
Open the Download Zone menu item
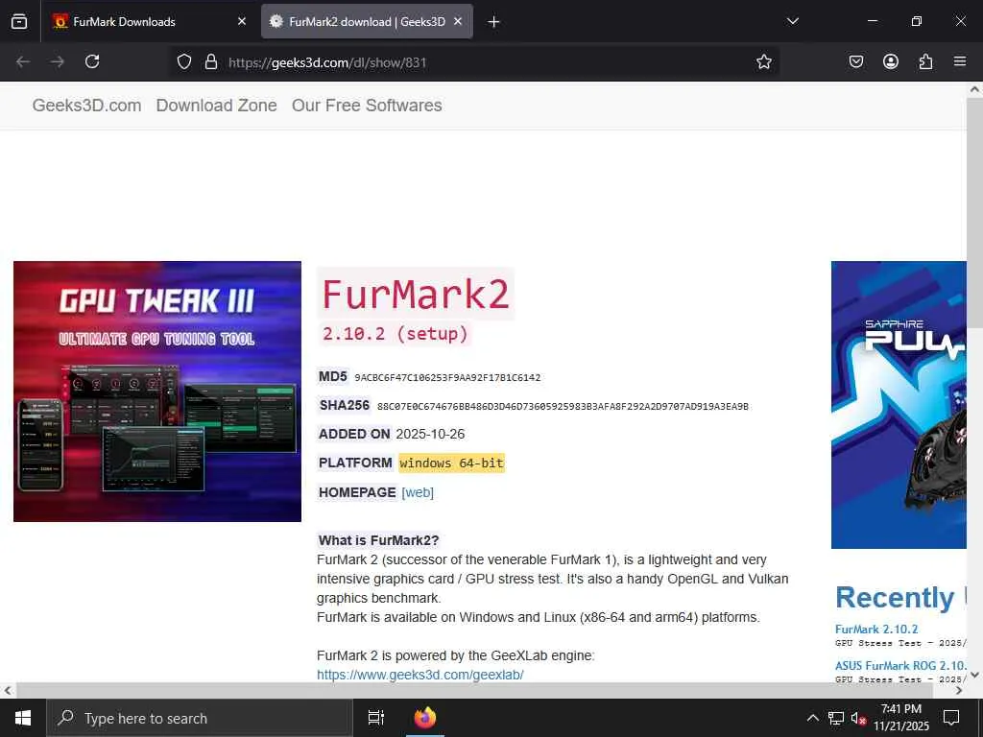coord(216,106)
